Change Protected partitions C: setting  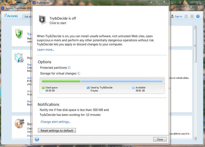coord(69,68)
